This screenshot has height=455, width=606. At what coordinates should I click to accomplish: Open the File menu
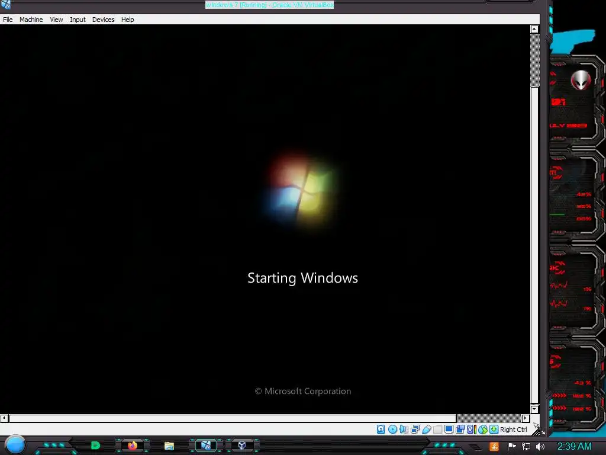pyautogui.click(x=8, y=20)
